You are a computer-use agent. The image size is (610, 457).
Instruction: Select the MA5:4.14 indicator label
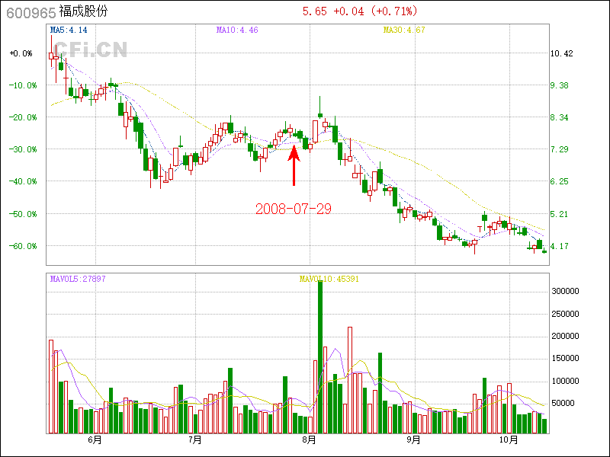[x=69, y=30]
